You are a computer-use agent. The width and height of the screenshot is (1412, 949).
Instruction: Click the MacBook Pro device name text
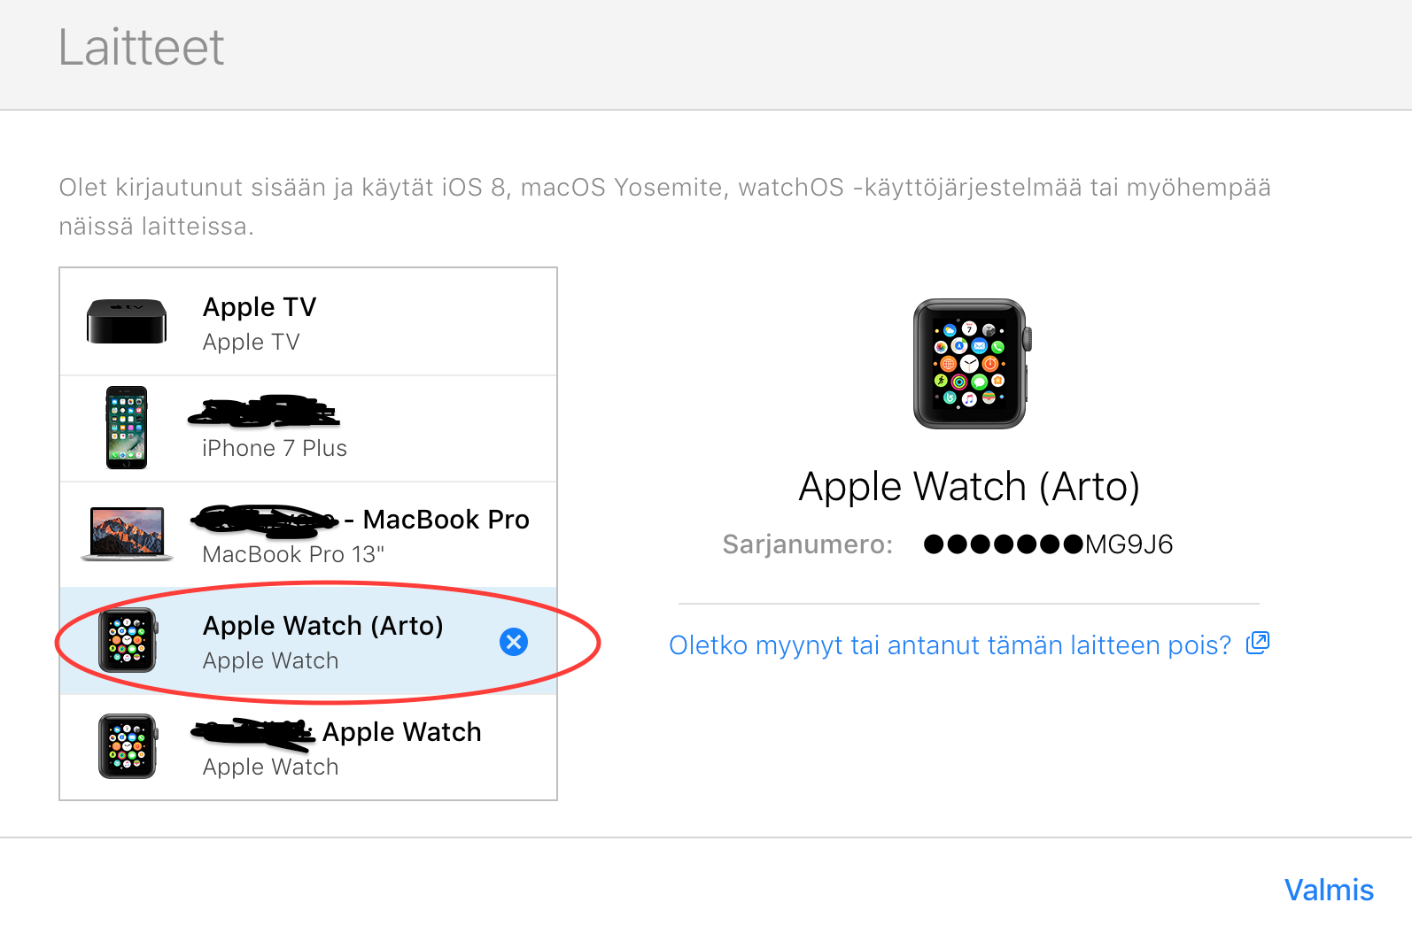point(446,520)
